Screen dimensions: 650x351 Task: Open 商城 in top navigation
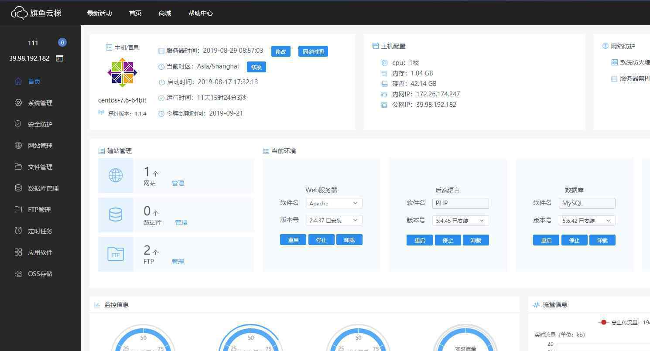[165, 13]
